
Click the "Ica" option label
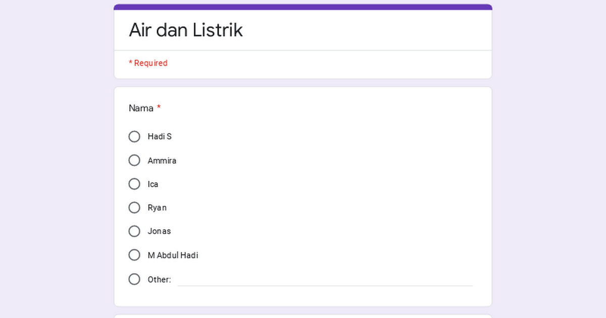tap(153, 184)
